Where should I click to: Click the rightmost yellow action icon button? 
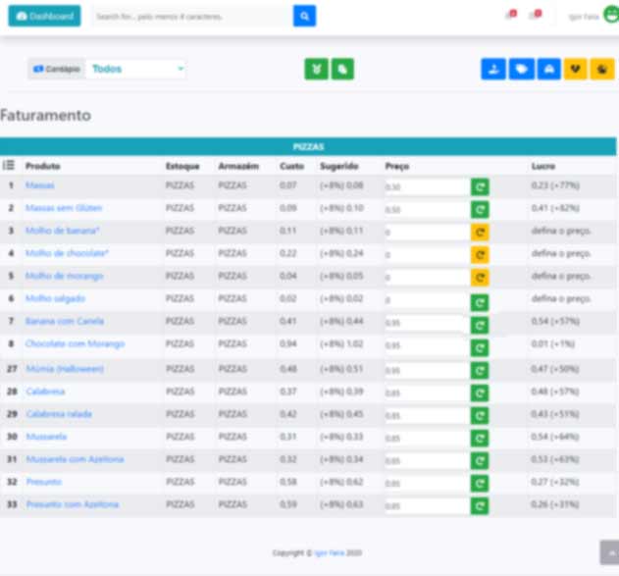[x=602, y=70]
